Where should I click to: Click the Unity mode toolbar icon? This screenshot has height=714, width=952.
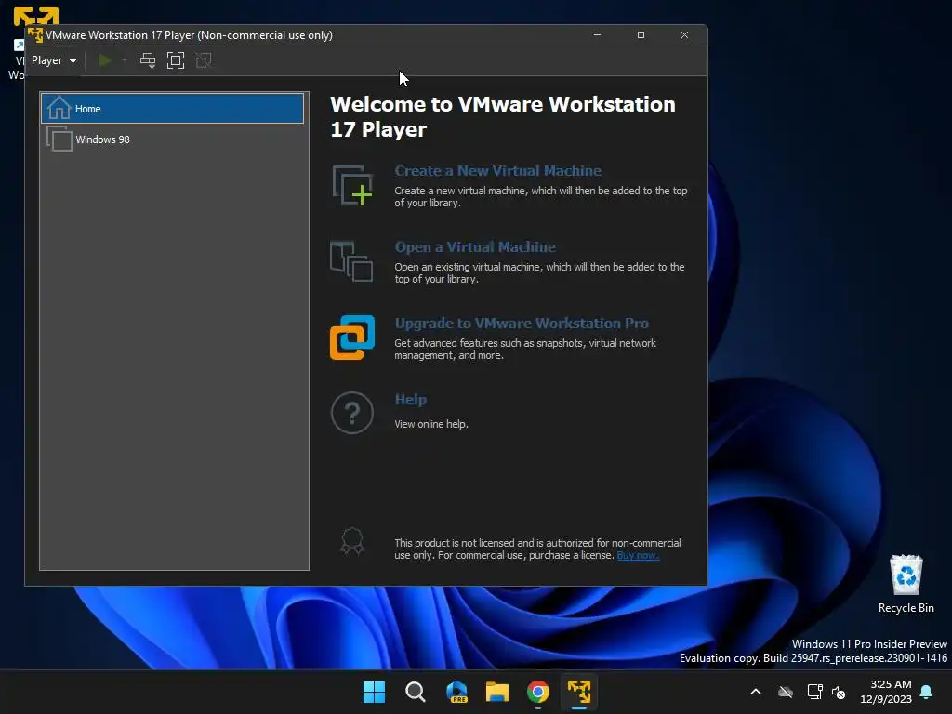pyautogui.click(x=204, y=60)
